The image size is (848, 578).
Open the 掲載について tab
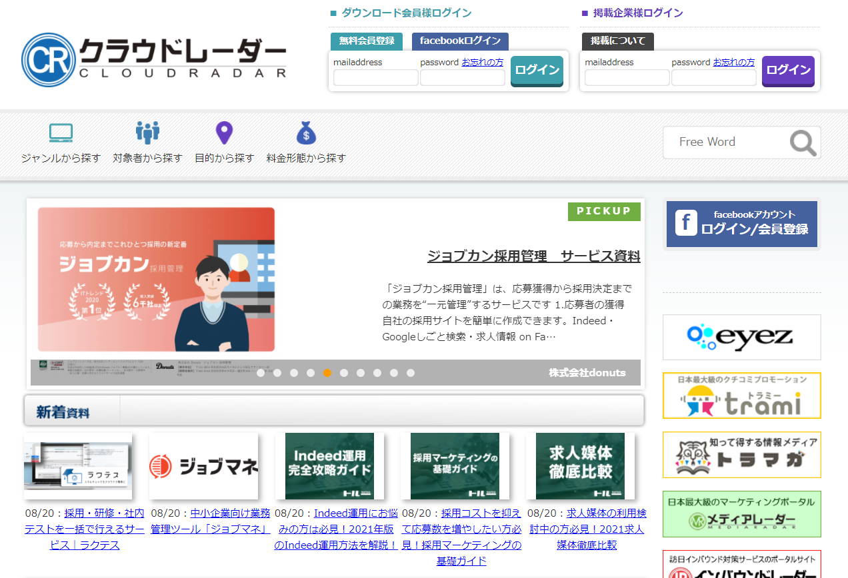[617, 41]
